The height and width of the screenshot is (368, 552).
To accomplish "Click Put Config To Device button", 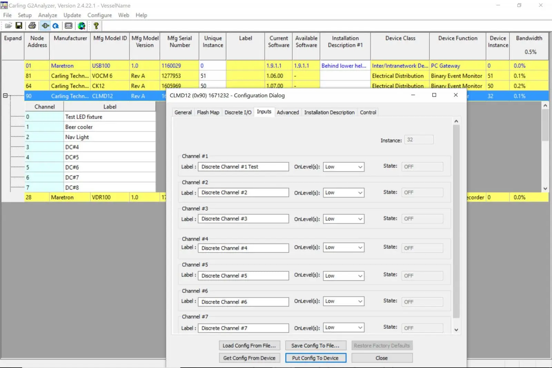I will click(x=315, y=358).
